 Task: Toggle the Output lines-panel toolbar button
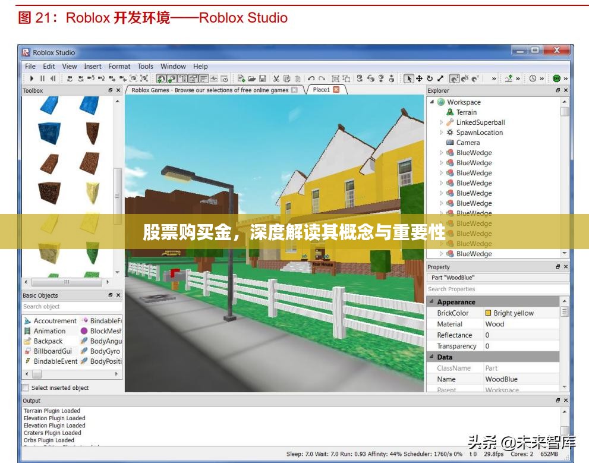(204, 78)
